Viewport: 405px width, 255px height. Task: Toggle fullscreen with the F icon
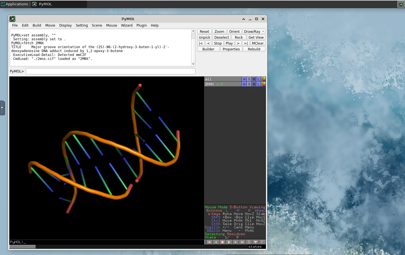[262, 242]
